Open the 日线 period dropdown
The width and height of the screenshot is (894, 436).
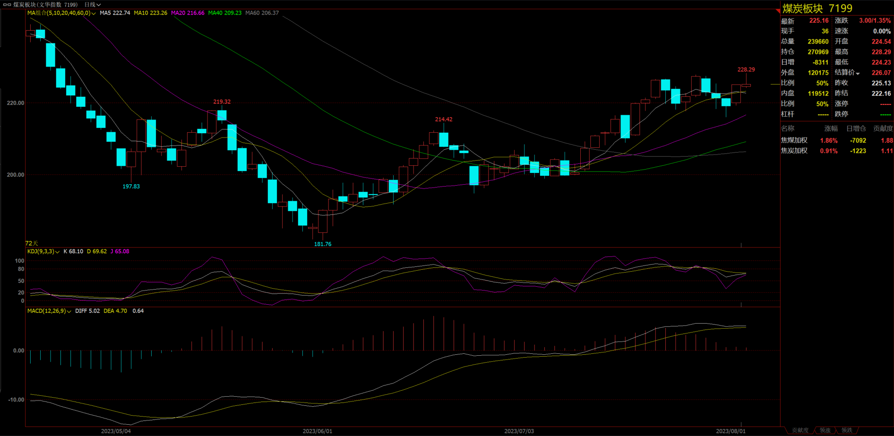(x=93, y=5)
